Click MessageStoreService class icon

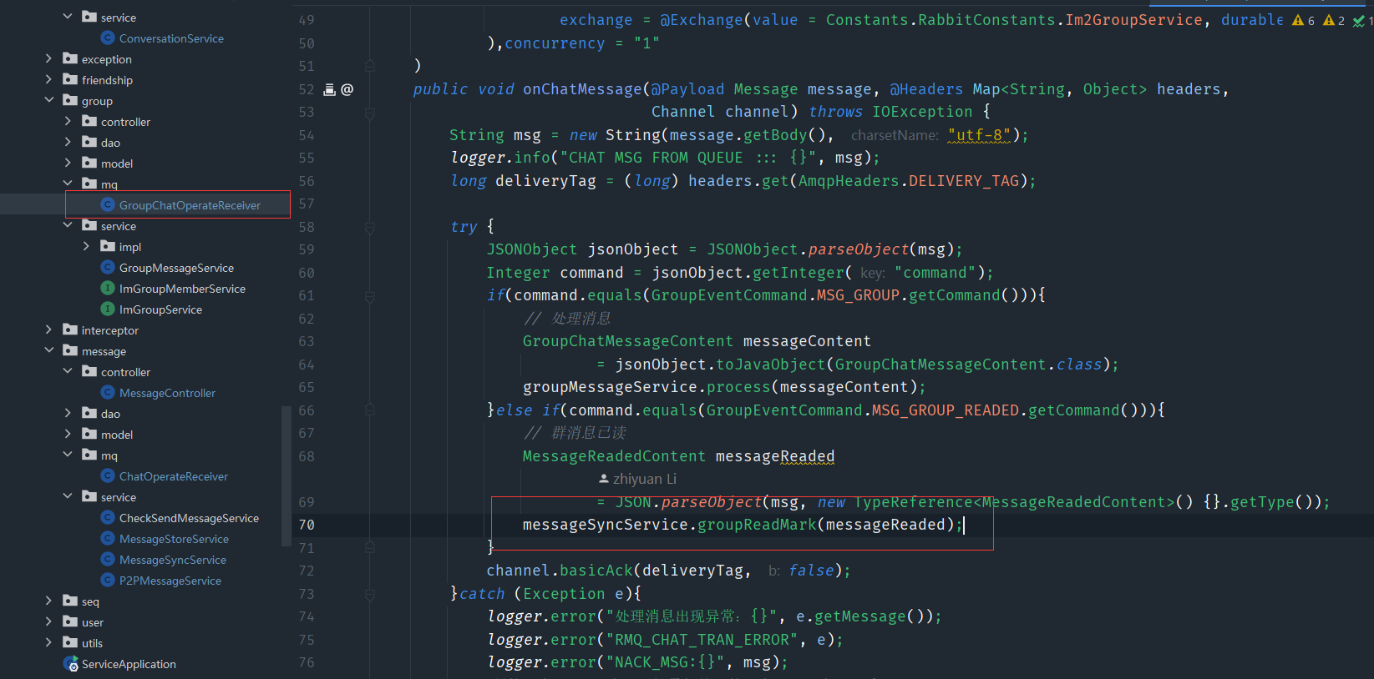tap(108, 538)
